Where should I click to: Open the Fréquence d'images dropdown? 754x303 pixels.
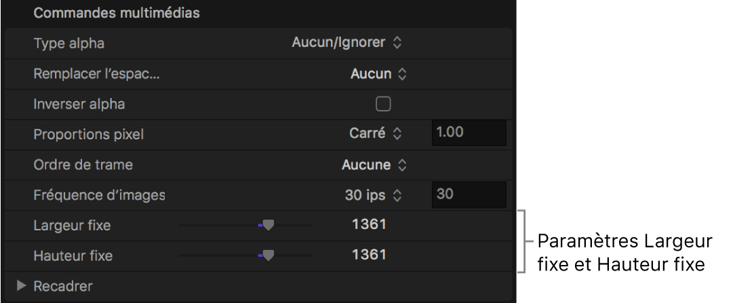[x=372, y=195]
